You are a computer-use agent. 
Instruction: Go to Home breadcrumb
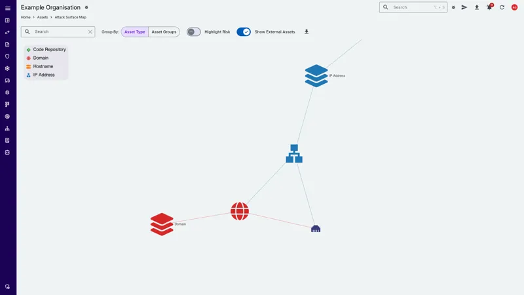[26, 17]
